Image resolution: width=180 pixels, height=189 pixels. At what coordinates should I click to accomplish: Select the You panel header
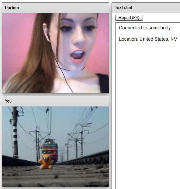click(x=55, y=101)
